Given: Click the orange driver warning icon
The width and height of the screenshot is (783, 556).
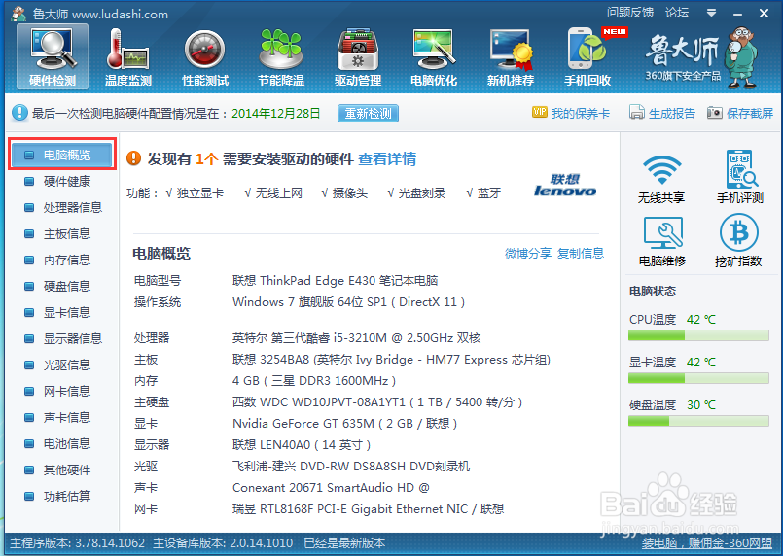Looking at the screenshot, I should pos(134,158).
